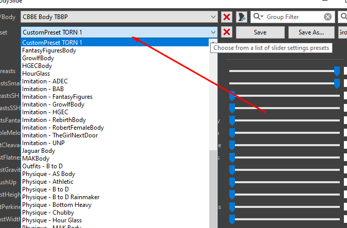Click the Group Filter magnifier search icon

point(259,17)
